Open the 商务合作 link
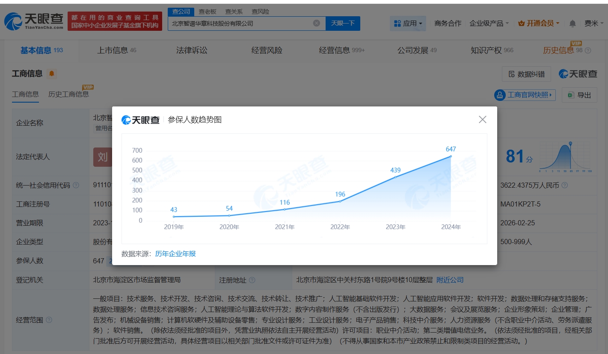608x354 pixels. (448, 23)
